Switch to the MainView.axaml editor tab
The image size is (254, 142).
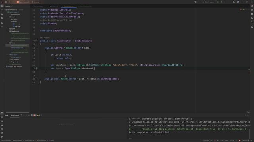click(37, 6)
